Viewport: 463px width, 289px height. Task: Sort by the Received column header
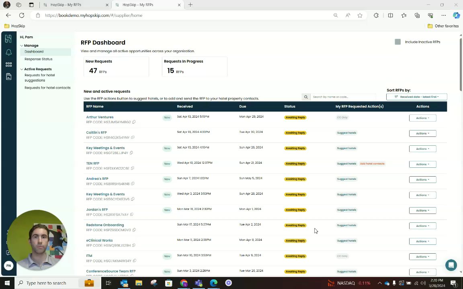(185, 106)
